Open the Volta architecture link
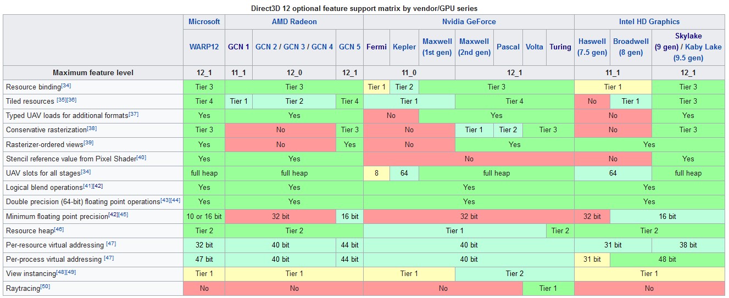This screenshot has height=298, width=729. point(534,47)
